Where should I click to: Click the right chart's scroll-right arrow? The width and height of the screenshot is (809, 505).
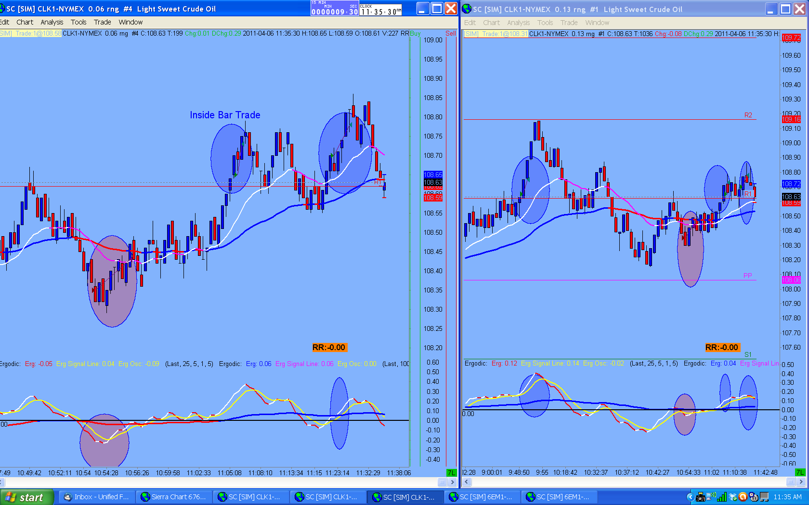[801, 482]
